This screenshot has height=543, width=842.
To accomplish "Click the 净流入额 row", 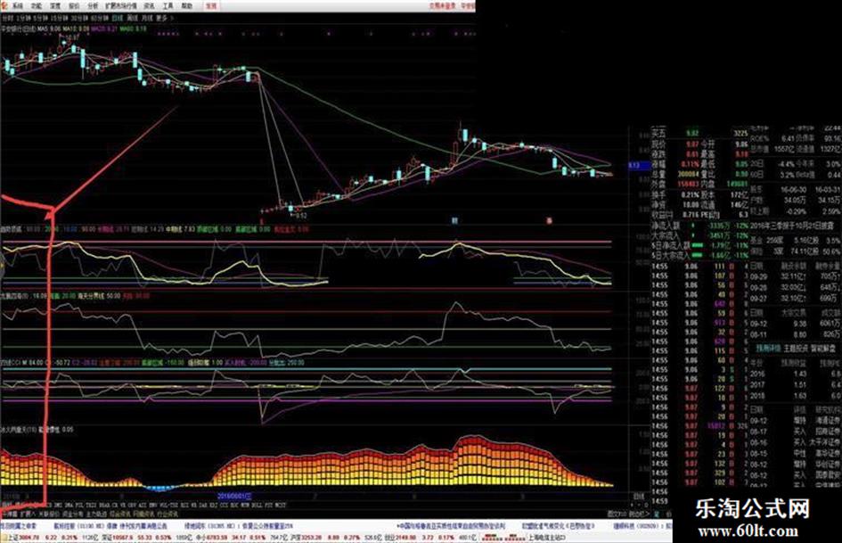I will point(700,226).
